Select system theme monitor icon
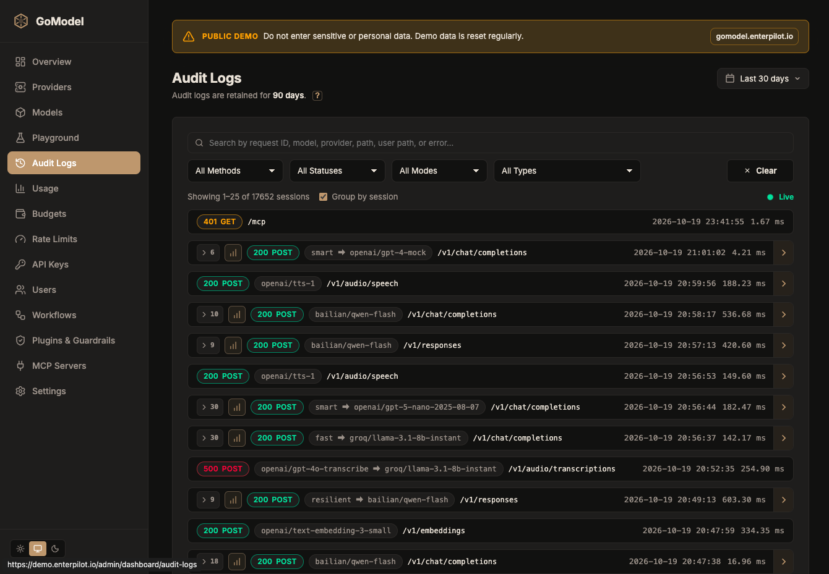Image resolution: width=829 pixels, height=574 pixels. pos(38,549)
